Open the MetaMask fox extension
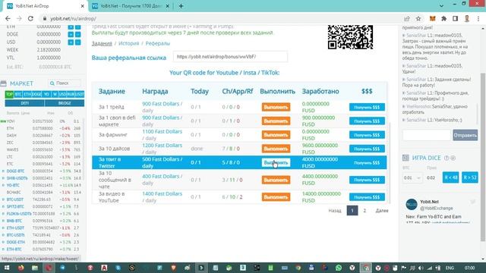 [x=432, y=18]
